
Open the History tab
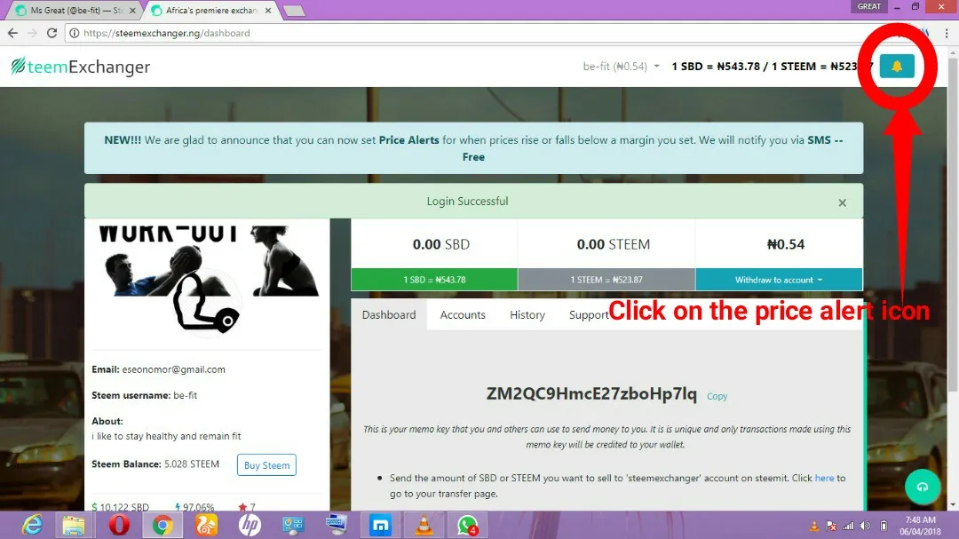click(527, 314)
